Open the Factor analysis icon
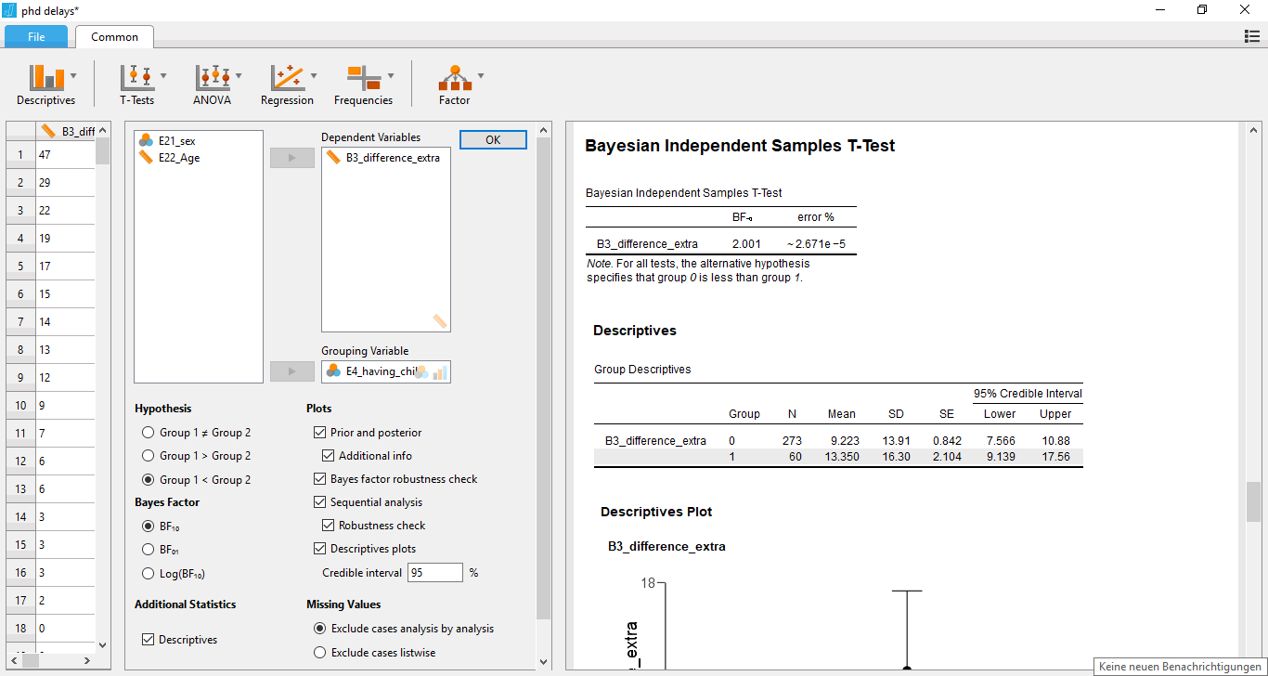Screen dimensions: 1268x676 click(x=454, y=77)
